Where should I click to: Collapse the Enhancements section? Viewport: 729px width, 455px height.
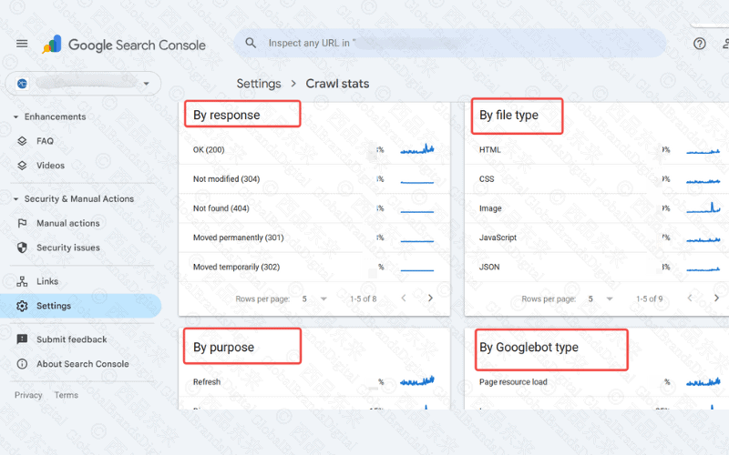15,116
